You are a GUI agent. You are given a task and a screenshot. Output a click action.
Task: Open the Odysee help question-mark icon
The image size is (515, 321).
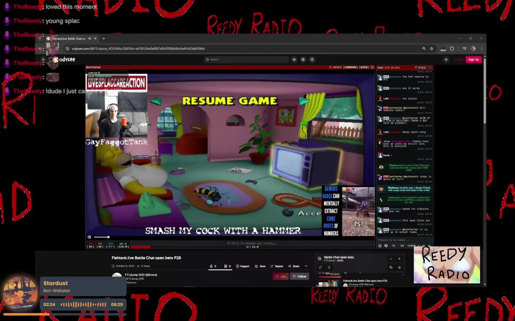coord(312,59)
